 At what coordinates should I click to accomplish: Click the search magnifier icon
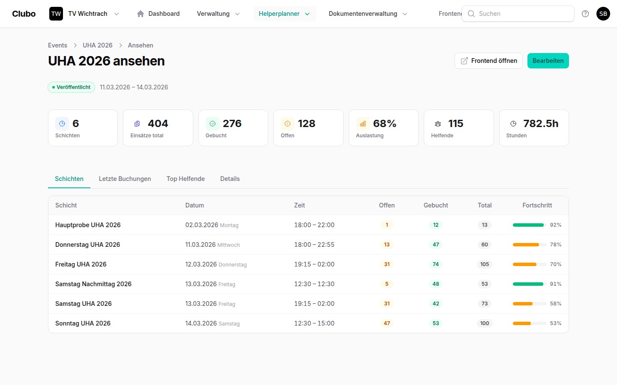pyautogui.click(x=471, y=14)
